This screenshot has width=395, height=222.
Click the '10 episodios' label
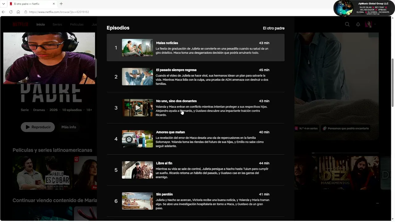72,110
